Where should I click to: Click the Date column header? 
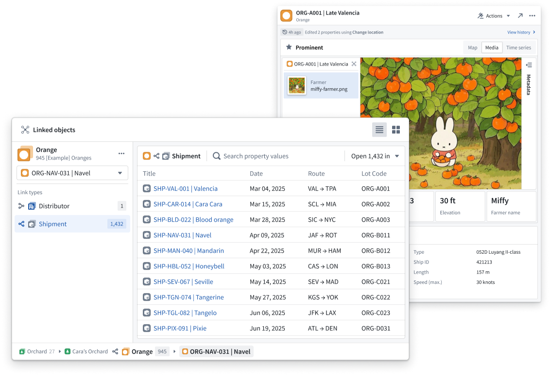[256, 174]
